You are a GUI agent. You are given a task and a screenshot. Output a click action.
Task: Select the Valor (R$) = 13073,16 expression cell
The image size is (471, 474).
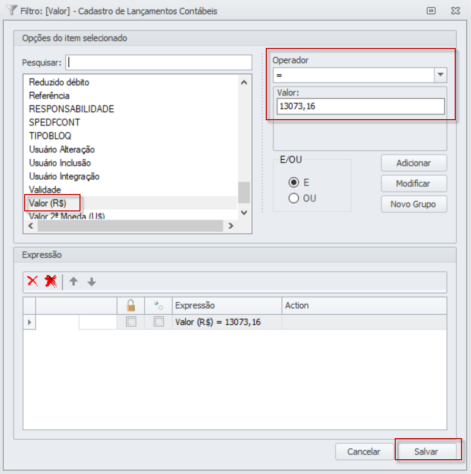tap(227, 322)
